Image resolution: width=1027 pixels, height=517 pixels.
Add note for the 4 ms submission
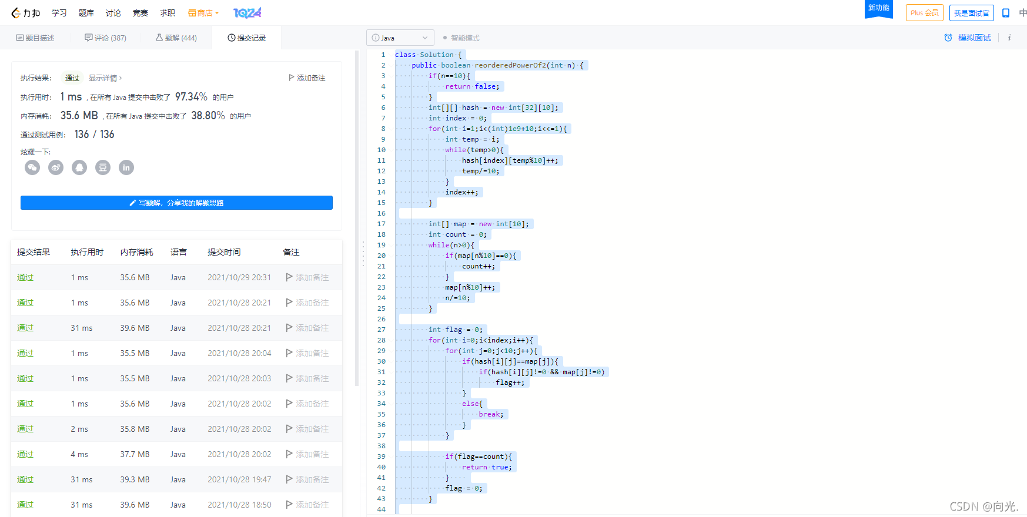[x=307, y=454]
